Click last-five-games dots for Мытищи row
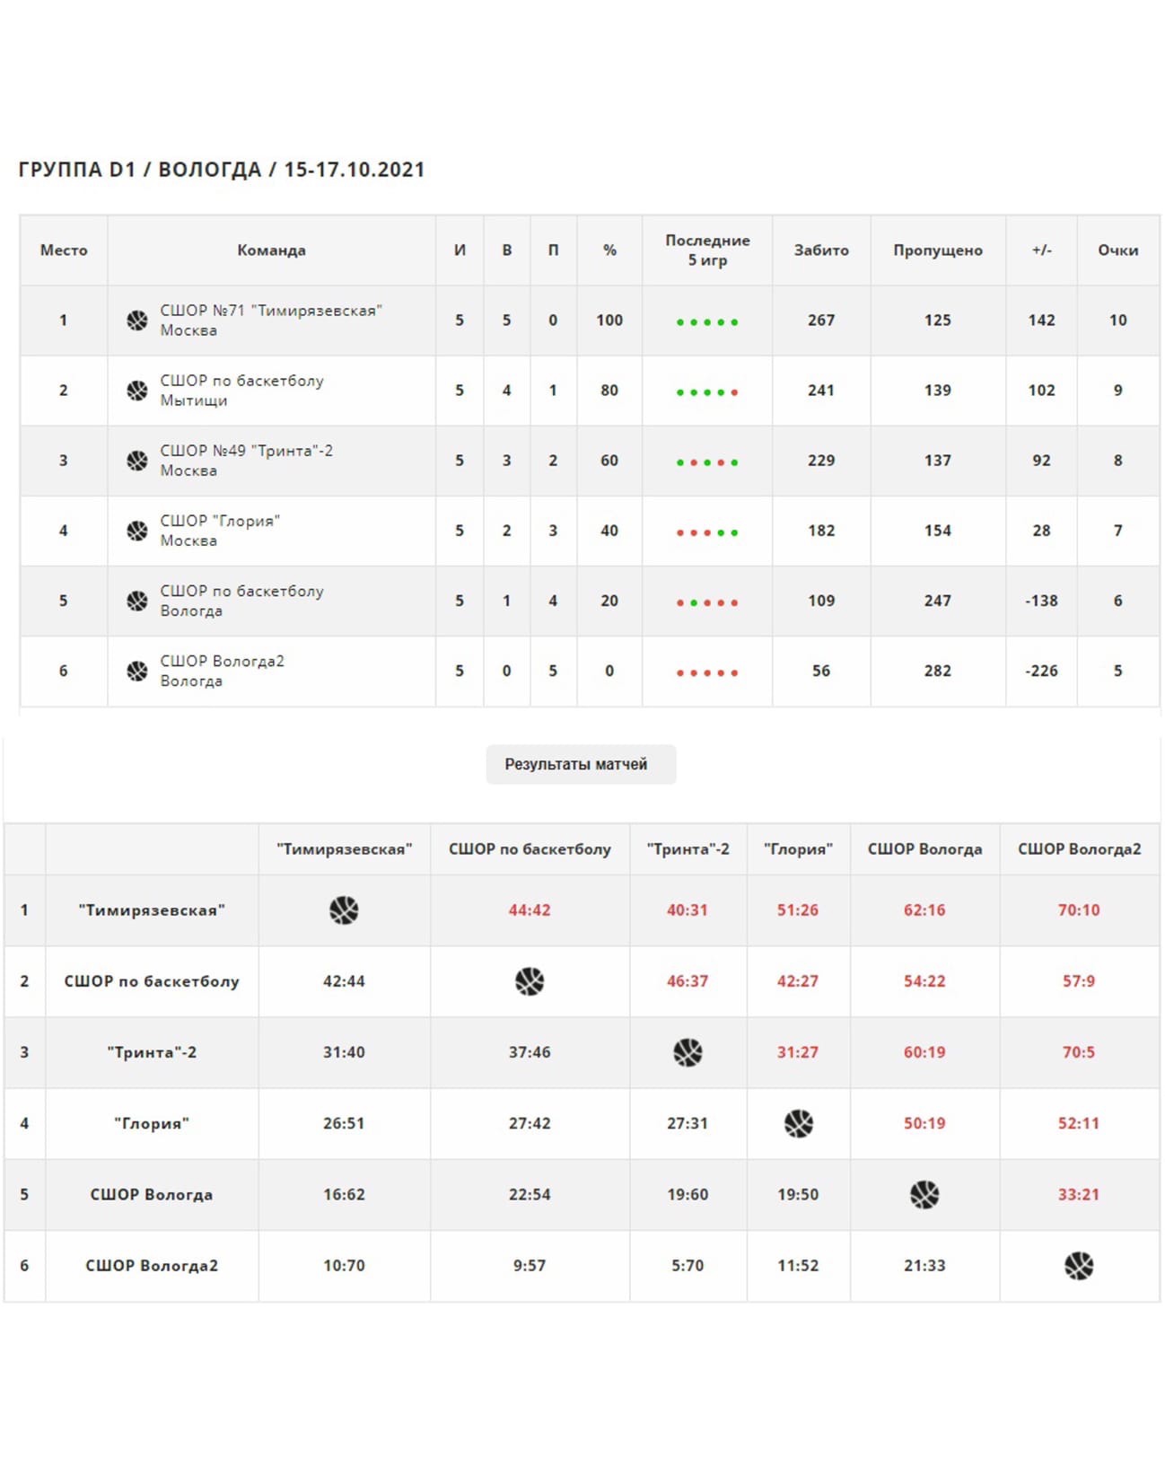Image resolution: width=1165 pixels, height=1458 pixels. [707, 392]
